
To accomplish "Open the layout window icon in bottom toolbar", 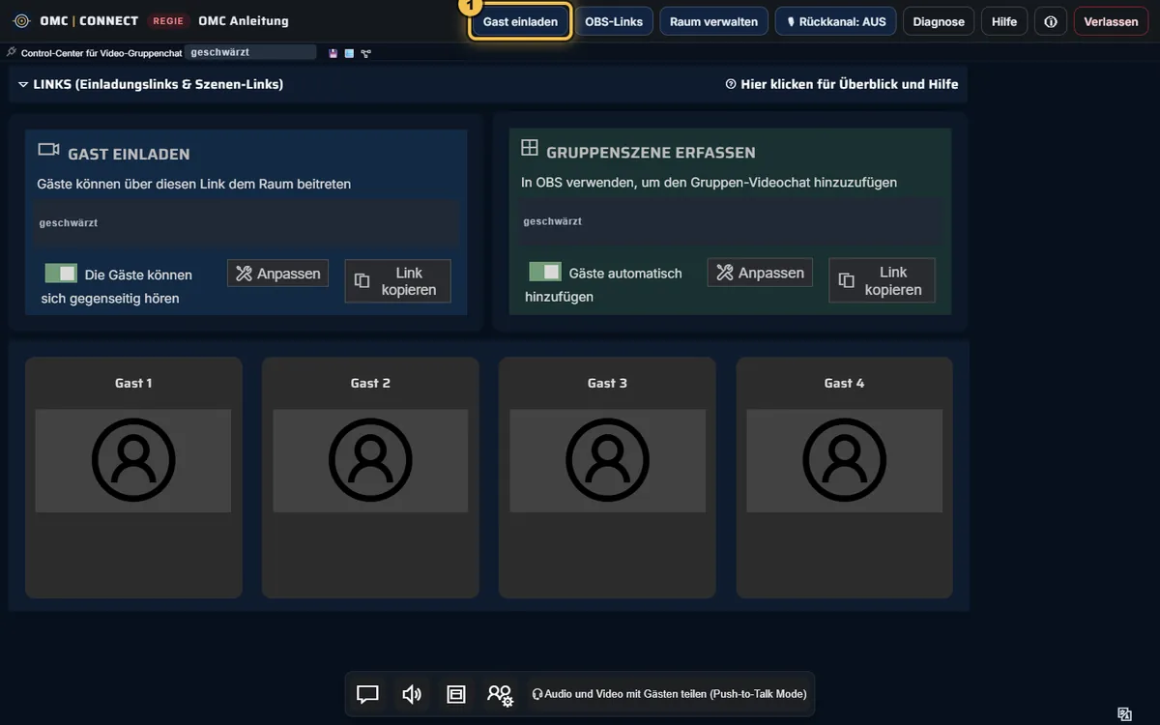I will (456, 694).
